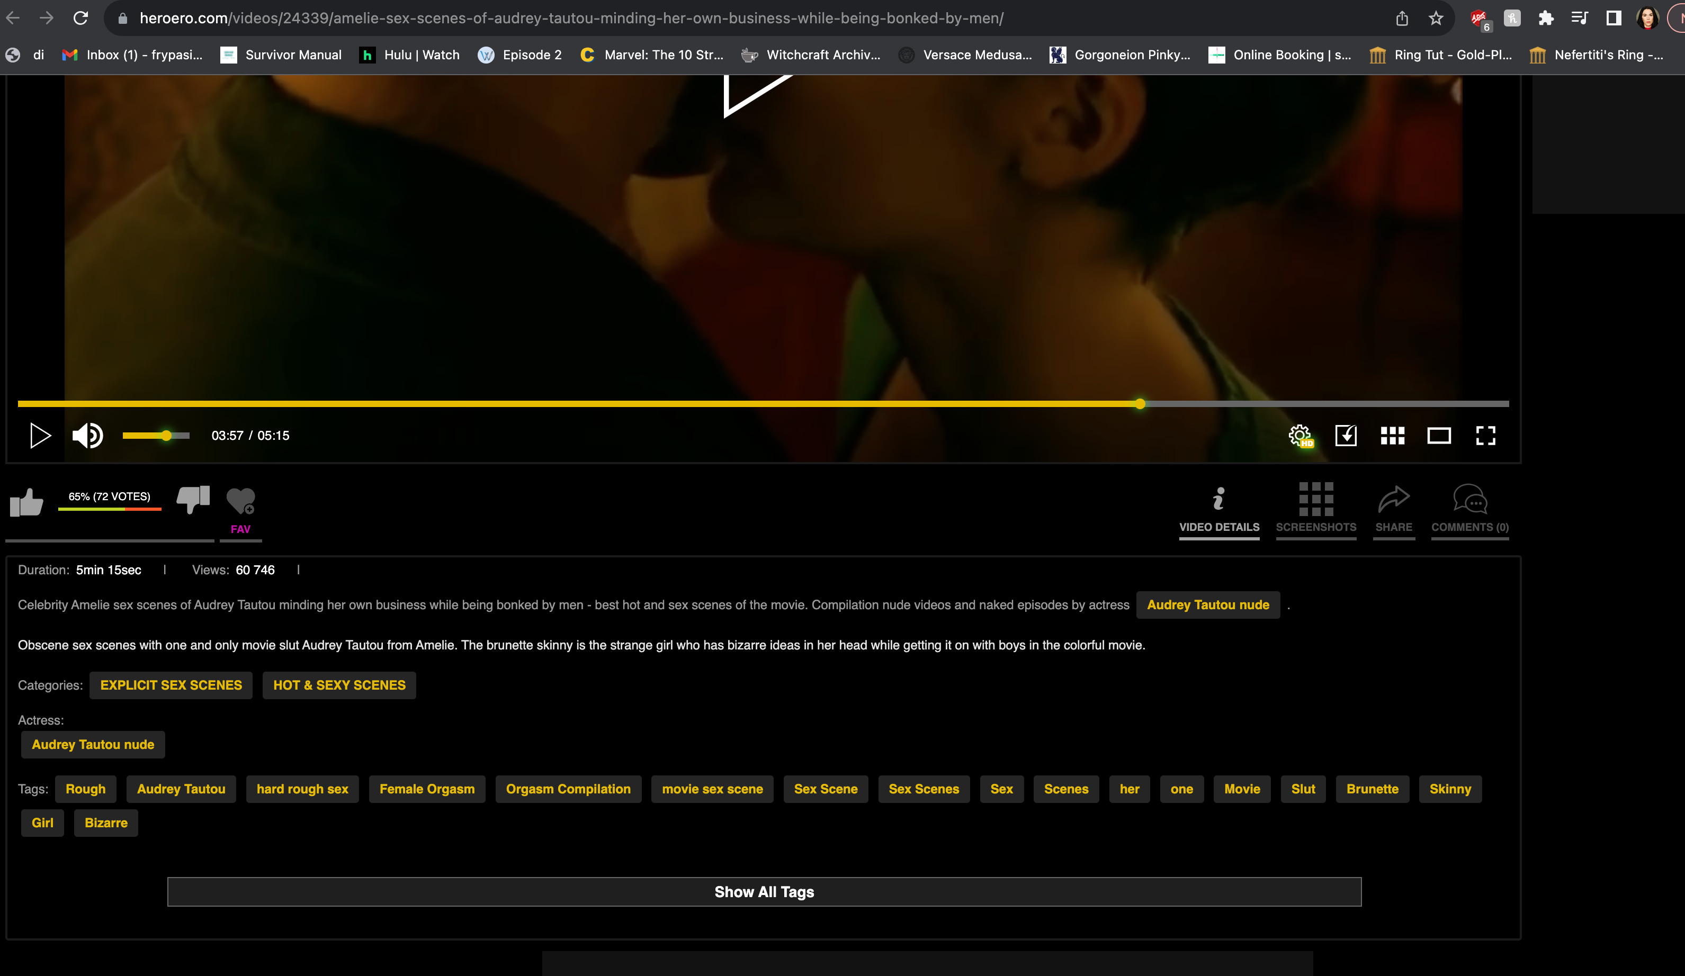Screen dimensions: 1685x976
Task: Open the Inbox (1) Gmail bookmark
Action: coord(132,55)
